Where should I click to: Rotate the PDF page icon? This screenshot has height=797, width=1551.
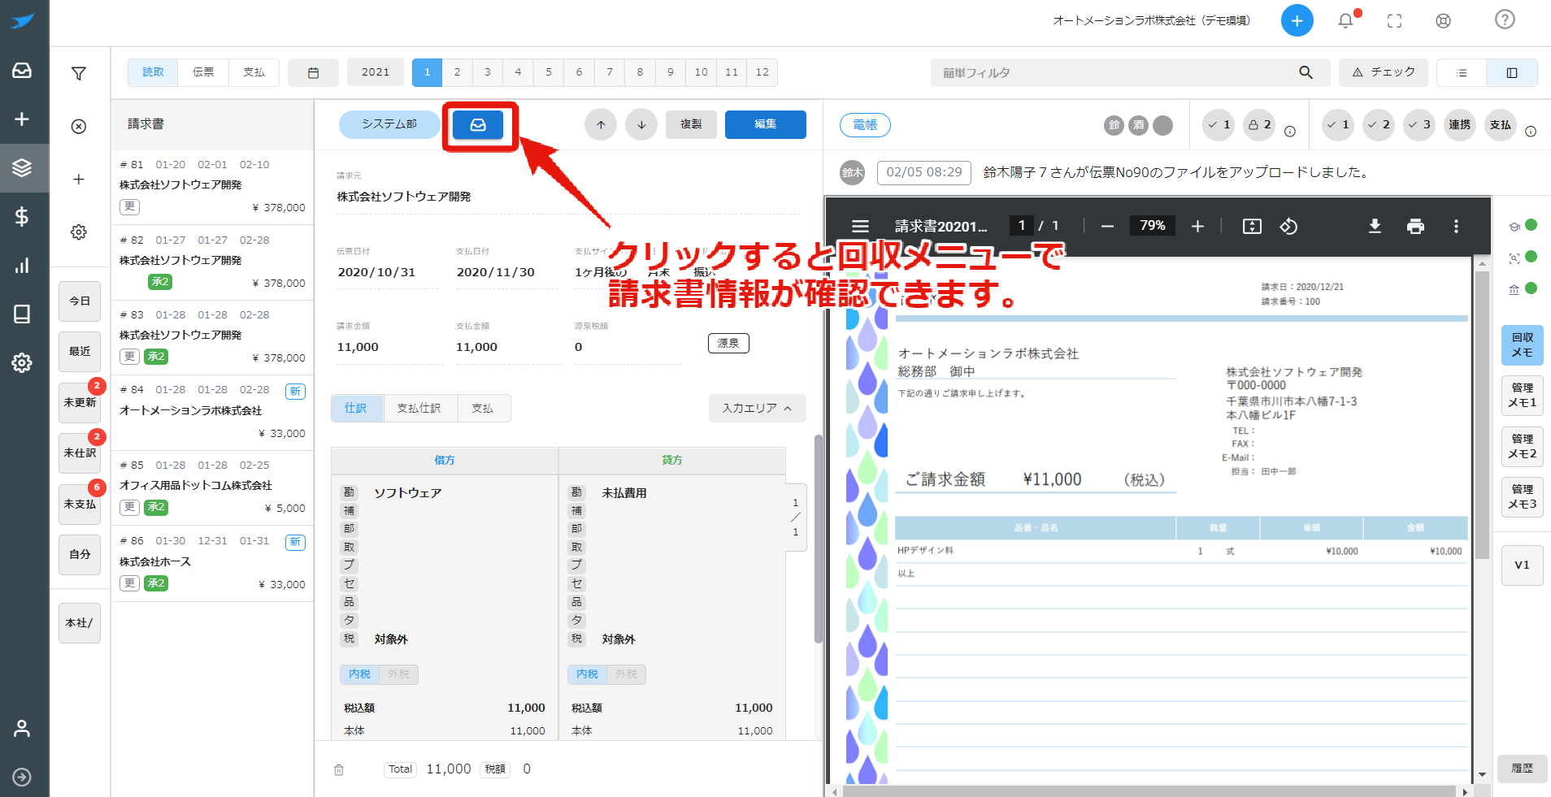tap(1289, 226)
